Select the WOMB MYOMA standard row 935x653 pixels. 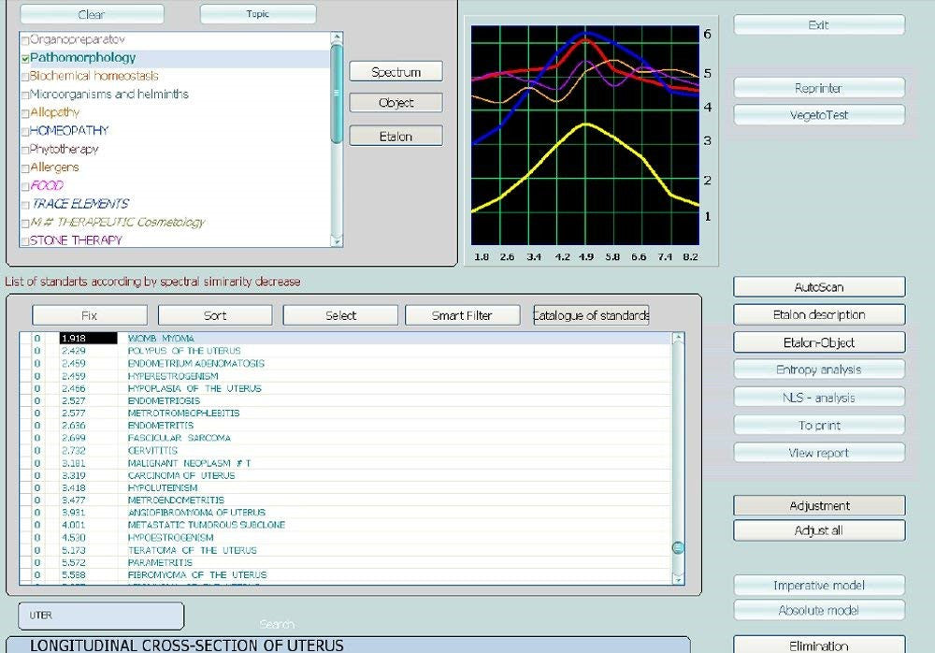[x=234, y=339]
